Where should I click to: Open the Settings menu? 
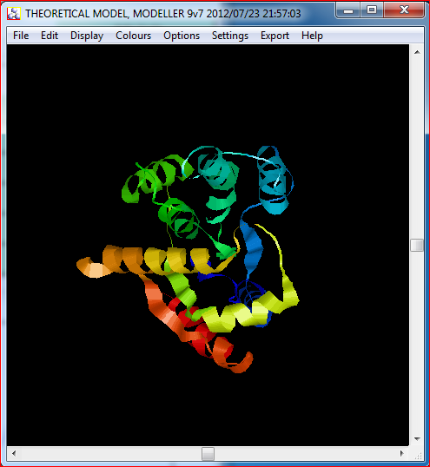pyautogui.click(x=230, y=36)
